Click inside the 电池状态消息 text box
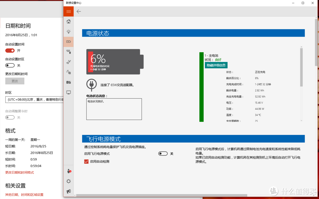 pyautogui.click(x=114, y=109)
